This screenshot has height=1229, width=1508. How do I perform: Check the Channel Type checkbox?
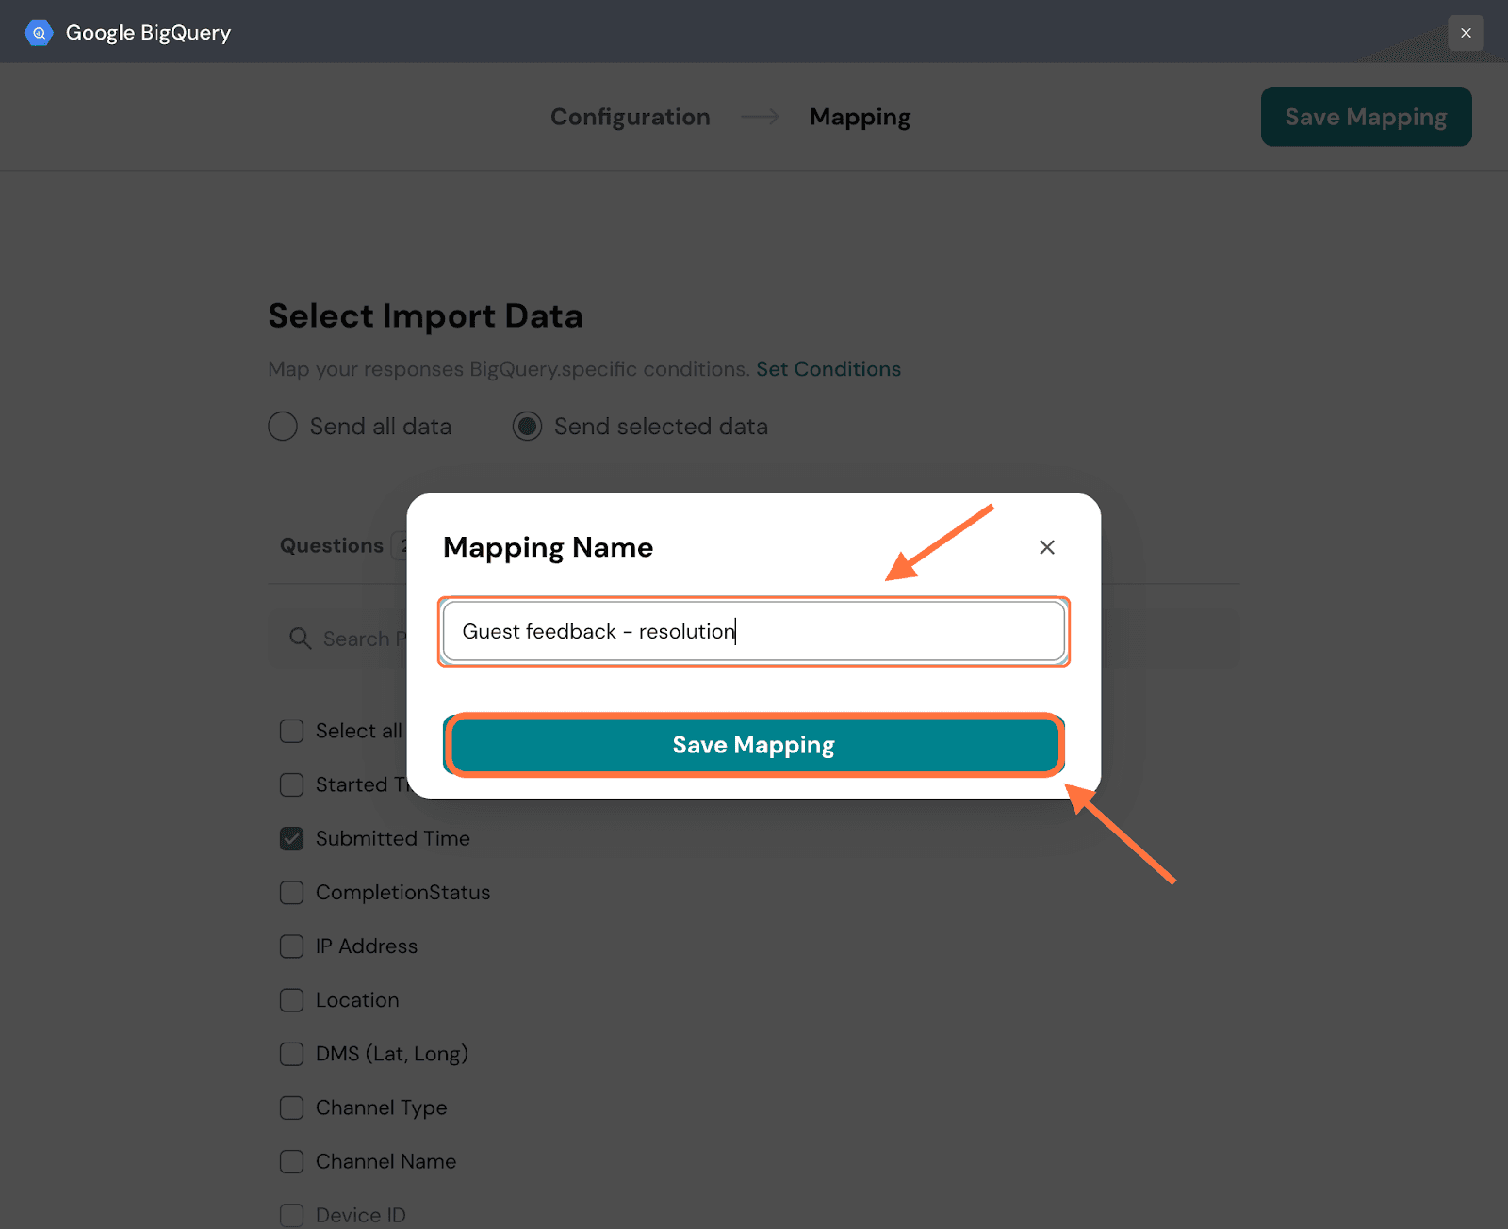click(x=292, y=1108)
